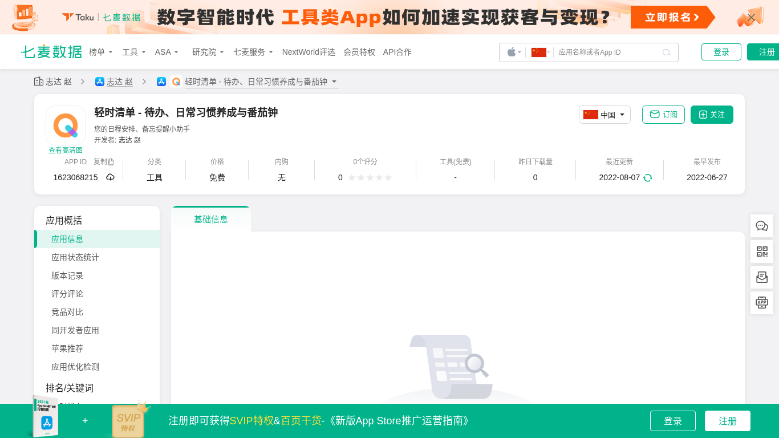779x438 pixels.
Task: Click the 最早发布 date 2022-06-27
Action: coord(707,177)
